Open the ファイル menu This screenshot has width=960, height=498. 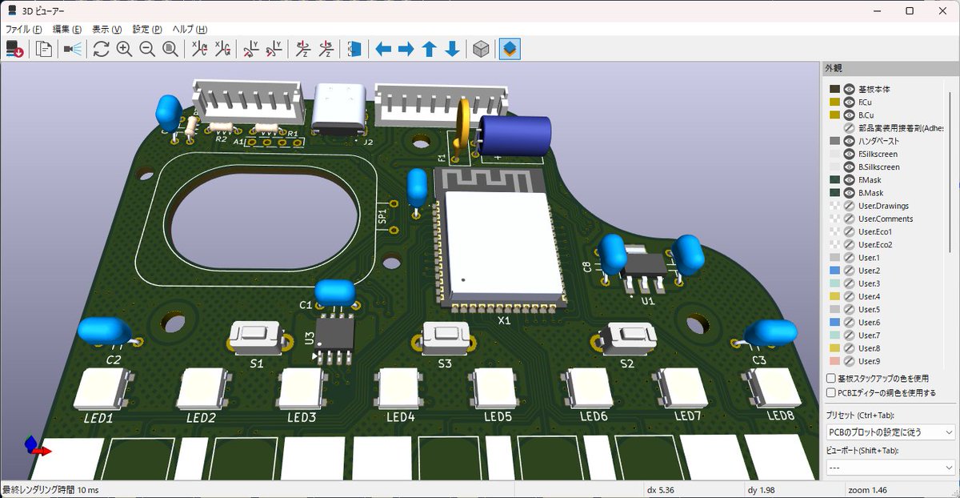tap(23, 29)
